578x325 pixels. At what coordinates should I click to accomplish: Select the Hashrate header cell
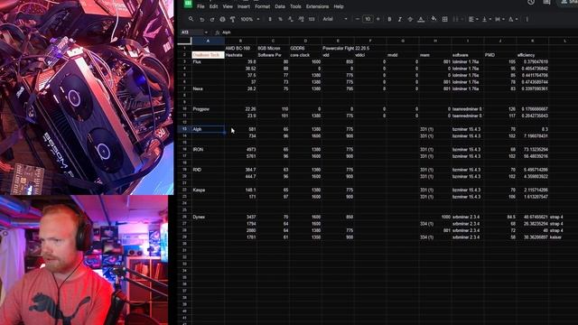pyautogui.click(x=241, y=55)
